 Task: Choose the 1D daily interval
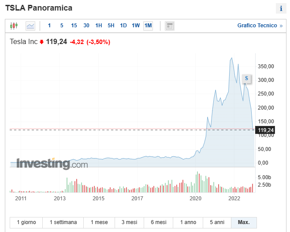point(123,26)
